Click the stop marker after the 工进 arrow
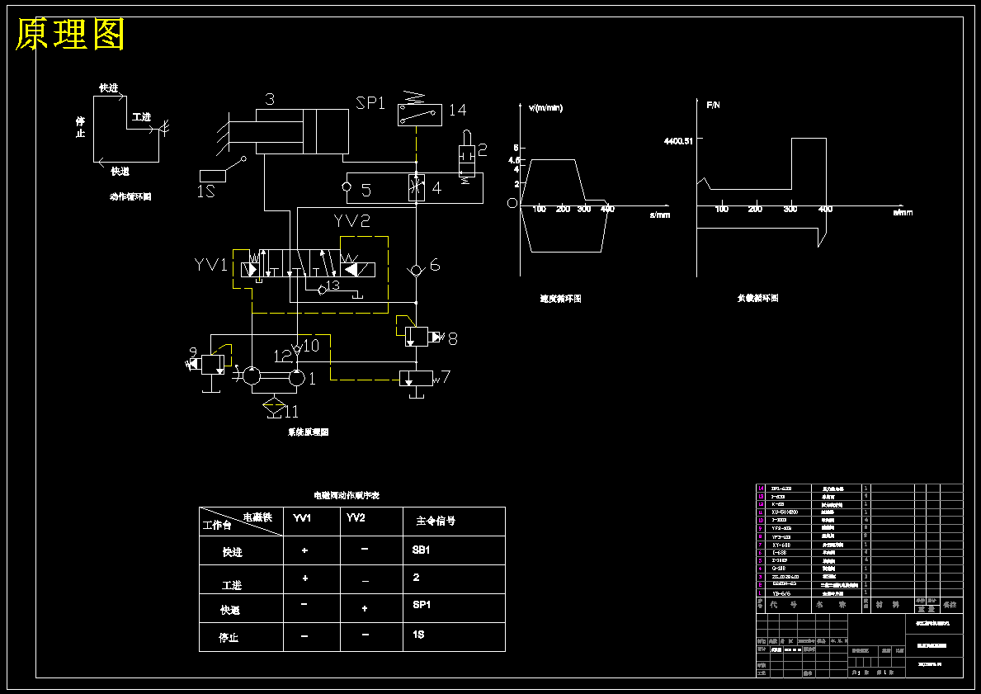 tap(164, 128)
